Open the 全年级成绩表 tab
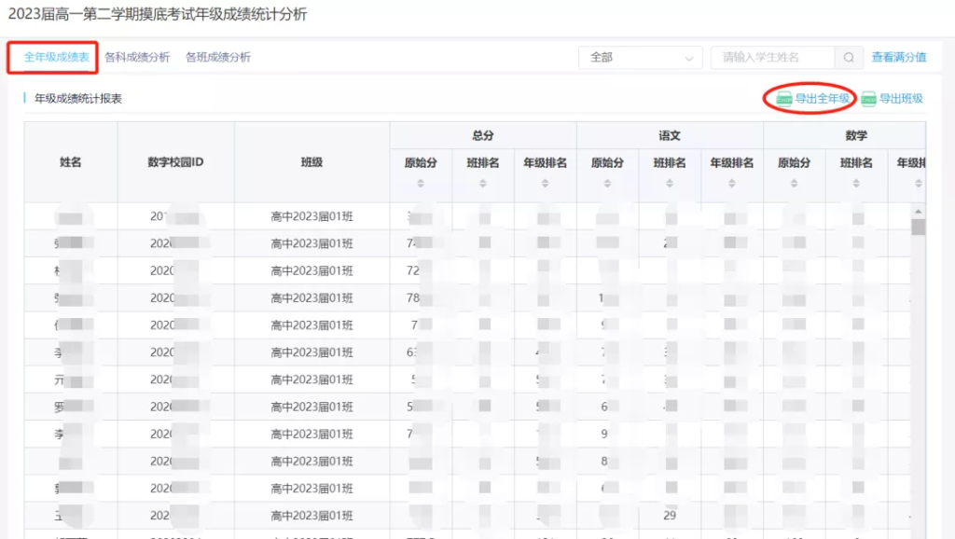955x539 pixels. [x=56, y=57]
